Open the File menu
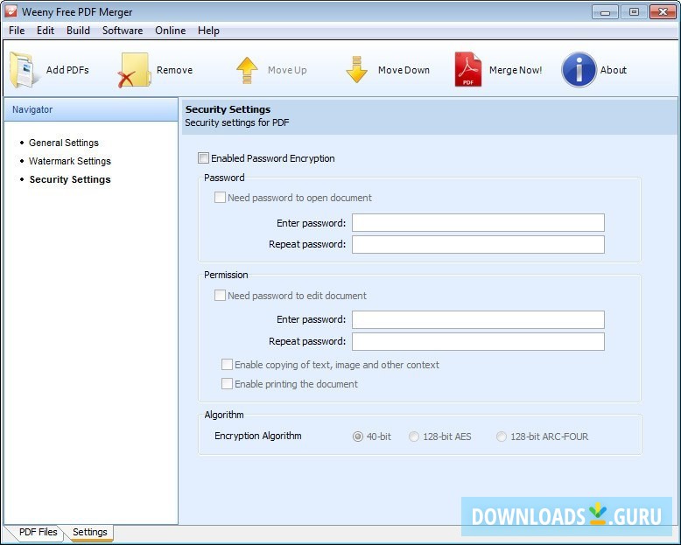 coord(17,31)
